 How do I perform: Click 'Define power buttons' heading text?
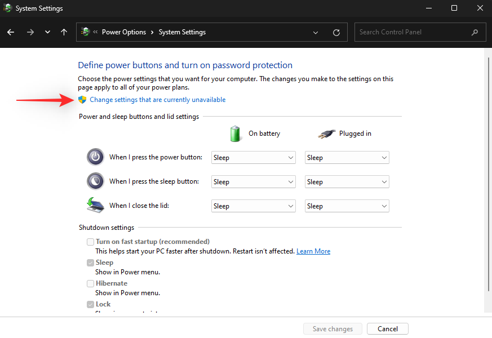click(185, 65)
